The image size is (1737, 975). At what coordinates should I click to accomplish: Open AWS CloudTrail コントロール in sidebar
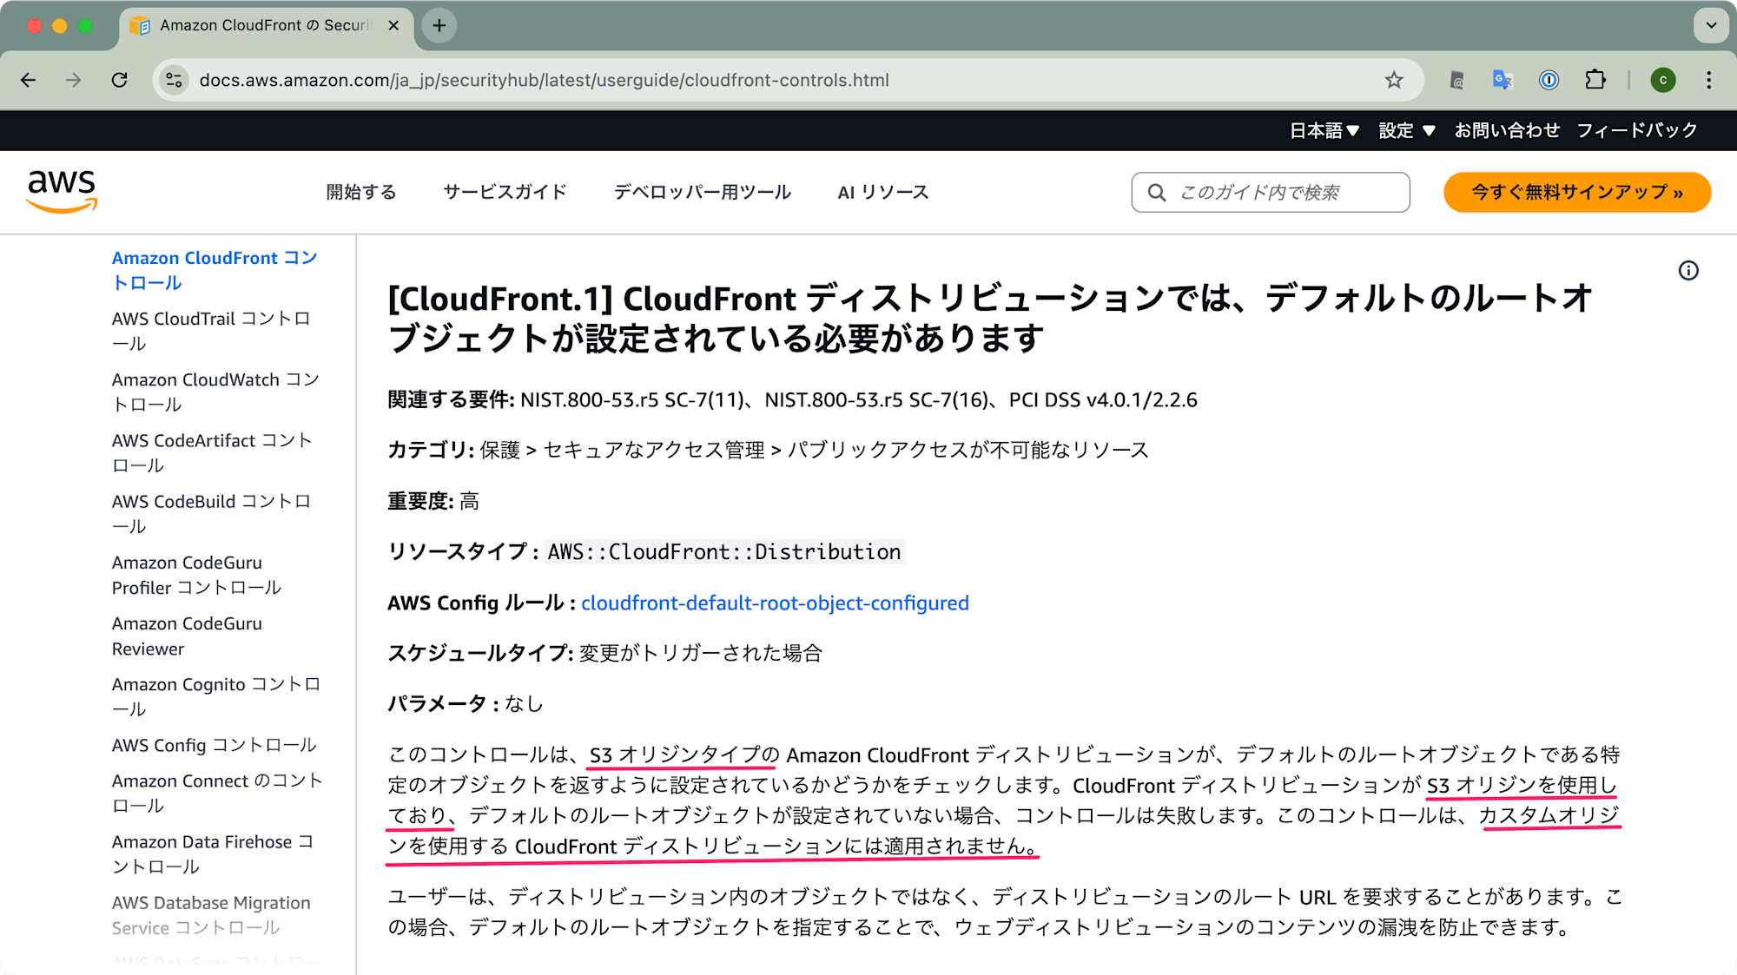click(x=211, y=331)
